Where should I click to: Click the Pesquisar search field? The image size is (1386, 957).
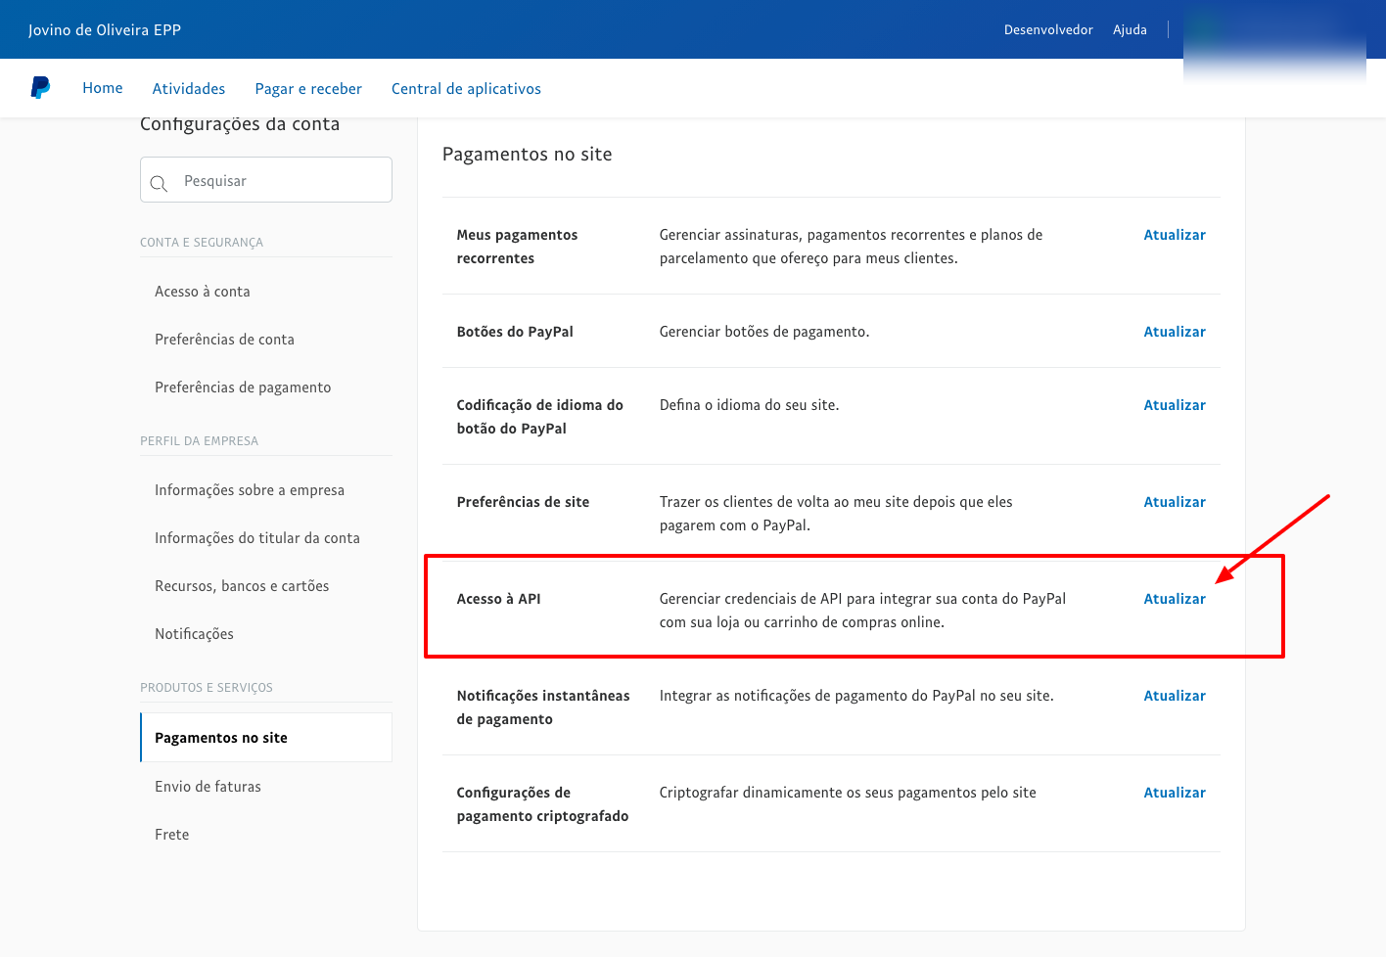(279, 181)
